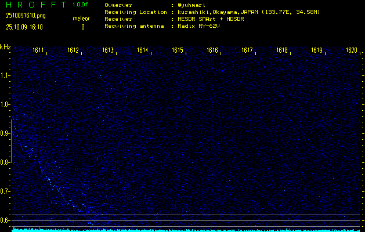The image size is (365, 232).
Task: Click the 0.9 frequency axis label
Action: click(5, 133)
